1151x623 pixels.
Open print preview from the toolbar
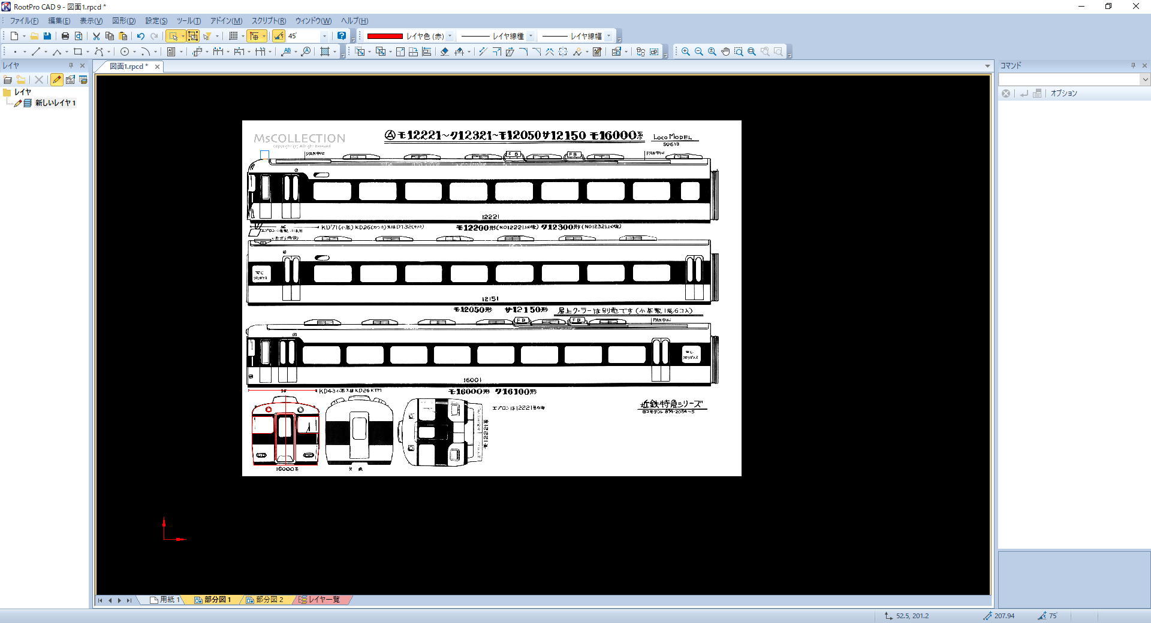[x=79, y=36]
